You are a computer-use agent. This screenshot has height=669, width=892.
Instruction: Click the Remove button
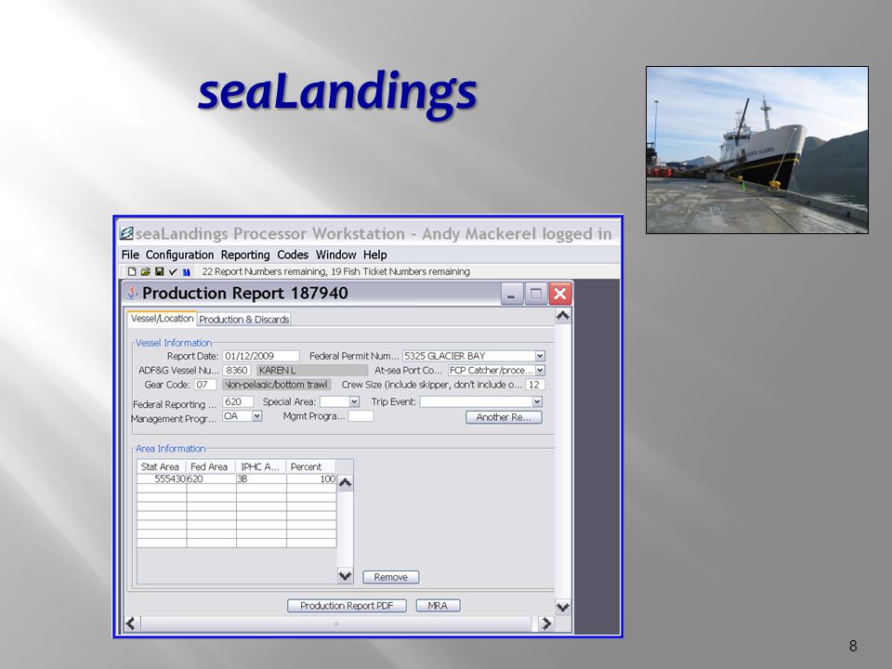[391, 577]
